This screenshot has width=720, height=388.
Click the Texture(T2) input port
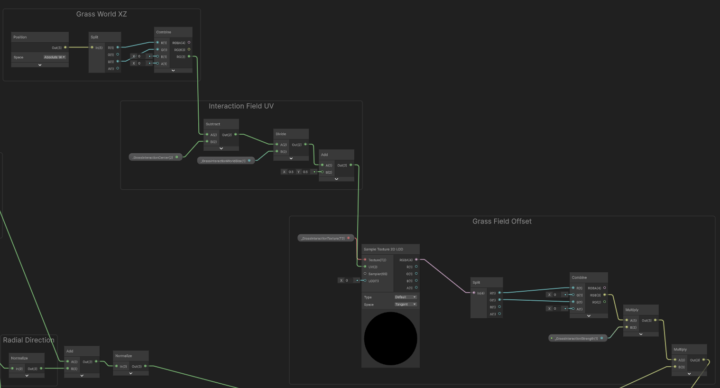pos(365,259)
